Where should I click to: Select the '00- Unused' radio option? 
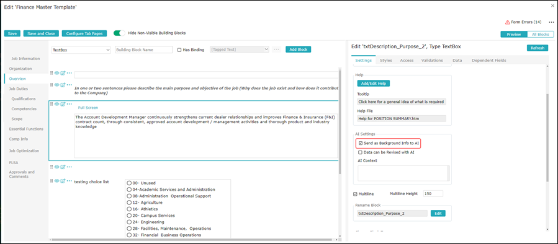coord(129,183)
